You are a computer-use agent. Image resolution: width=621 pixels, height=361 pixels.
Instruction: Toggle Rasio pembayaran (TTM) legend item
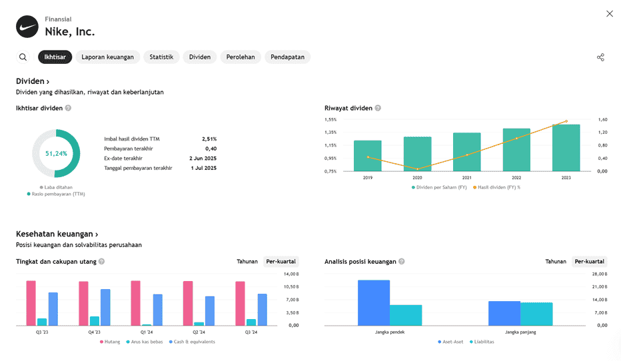click(56, 194)
